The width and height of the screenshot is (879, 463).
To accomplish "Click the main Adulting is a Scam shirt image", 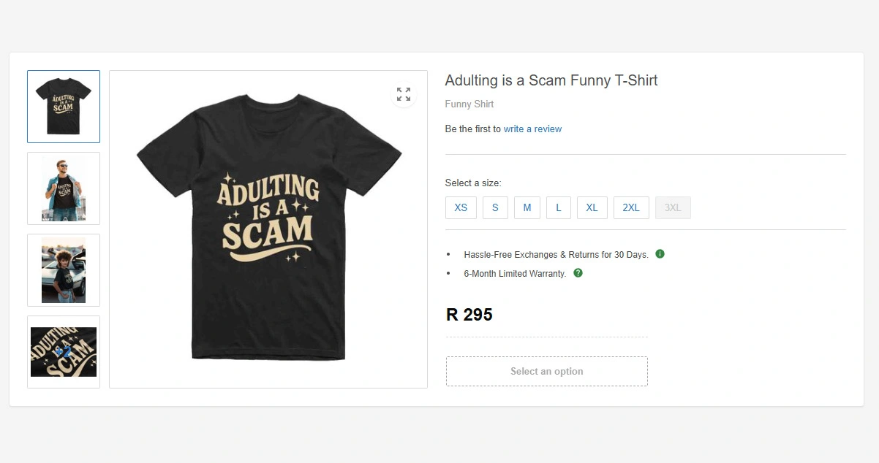I will tap(268, 229).
